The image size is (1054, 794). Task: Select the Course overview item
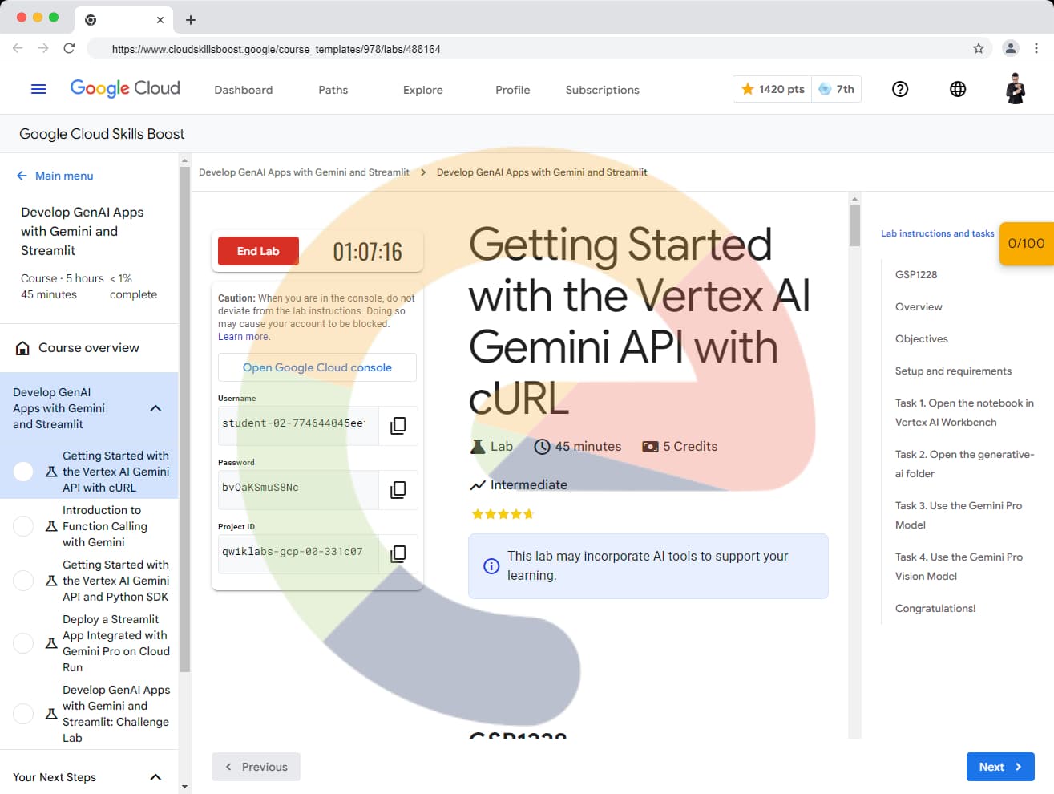(89, 348)
